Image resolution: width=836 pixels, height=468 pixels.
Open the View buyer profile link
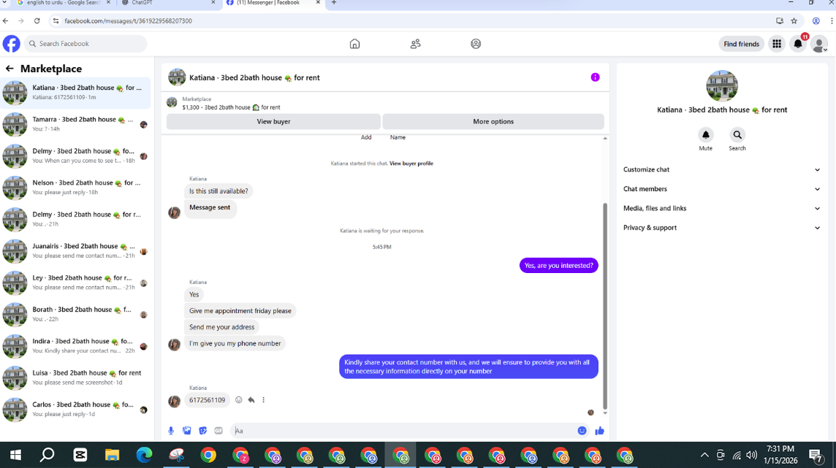pos(411,164)
